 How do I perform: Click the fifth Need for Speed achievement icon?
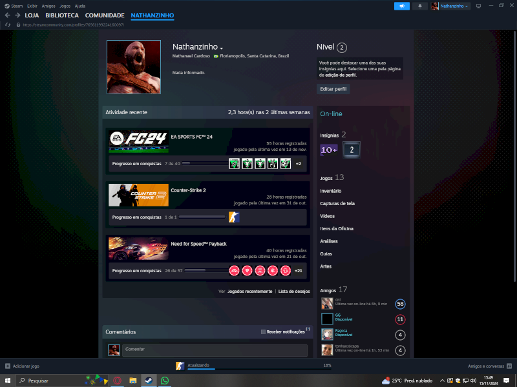(x=286, y=270)
